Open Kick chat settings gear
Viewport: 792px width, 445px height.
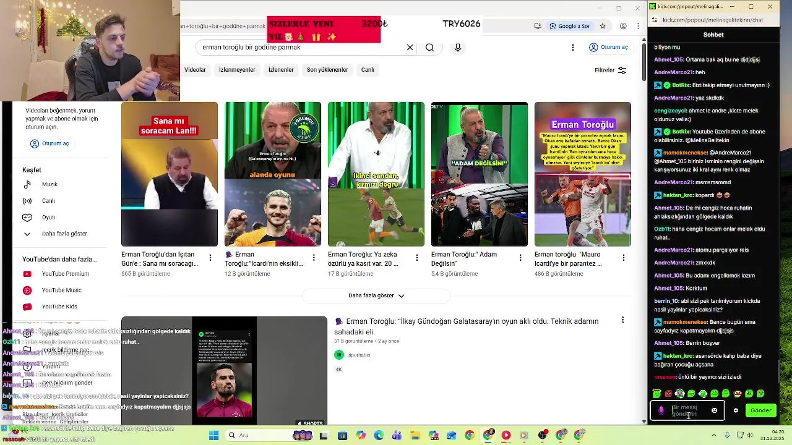tap(736, 410)
